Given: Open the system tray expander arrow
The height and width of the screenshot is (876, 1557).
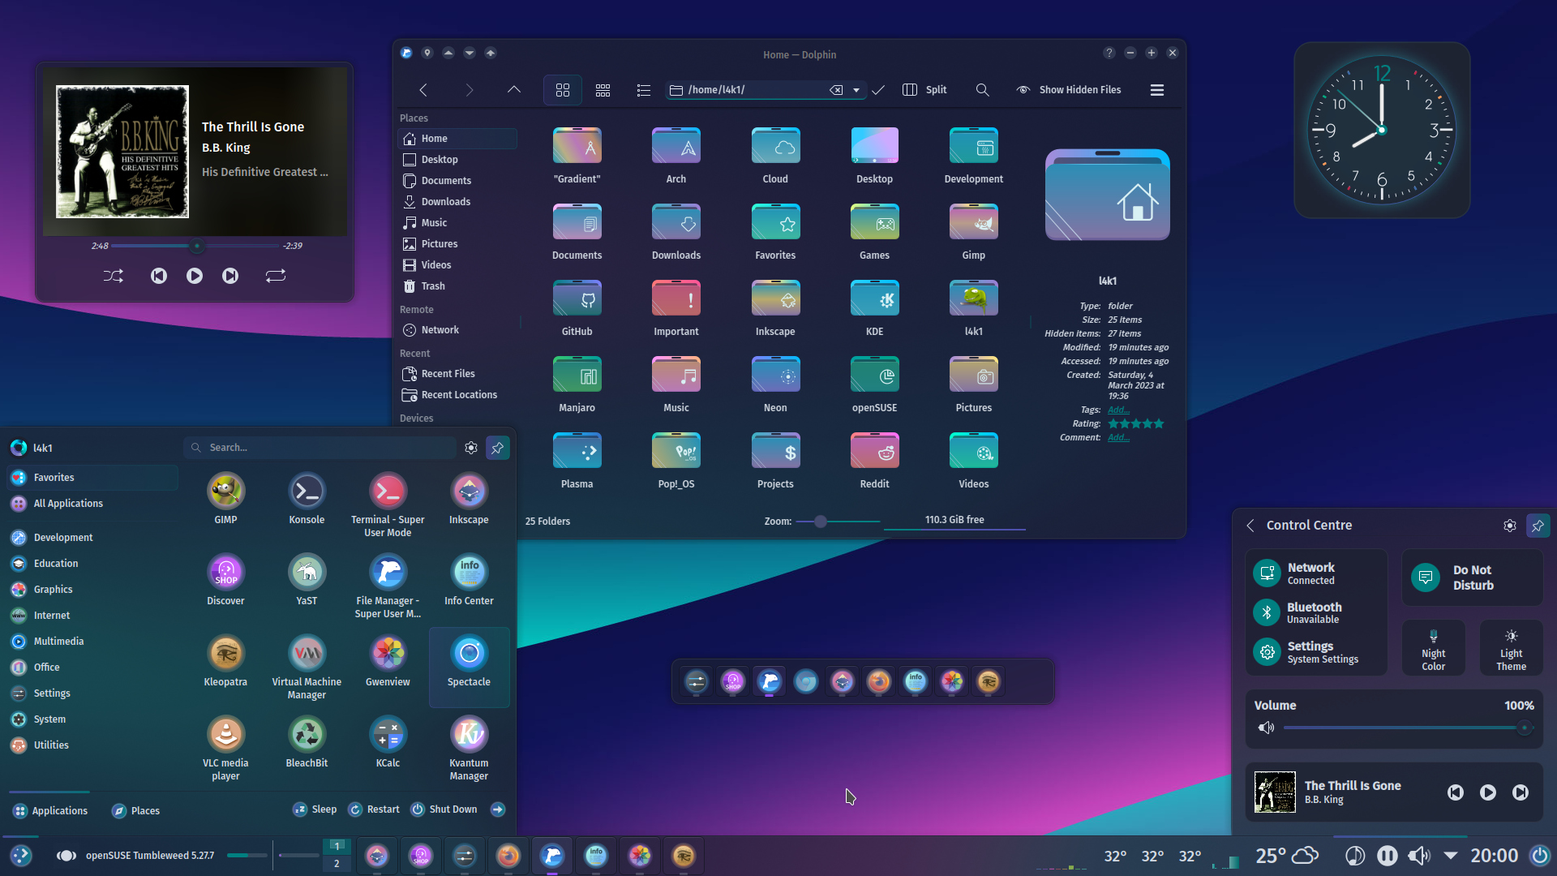Looking at the screenshot, I should pyautogui.click(x=1451, y=855).
